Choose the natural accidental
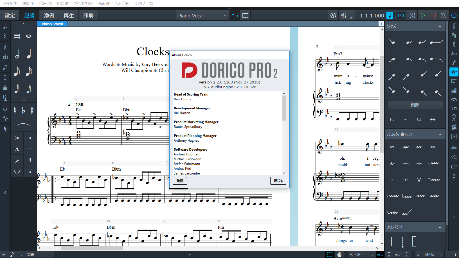This screenshot has height=258, width=459. [x=15, y=110]
